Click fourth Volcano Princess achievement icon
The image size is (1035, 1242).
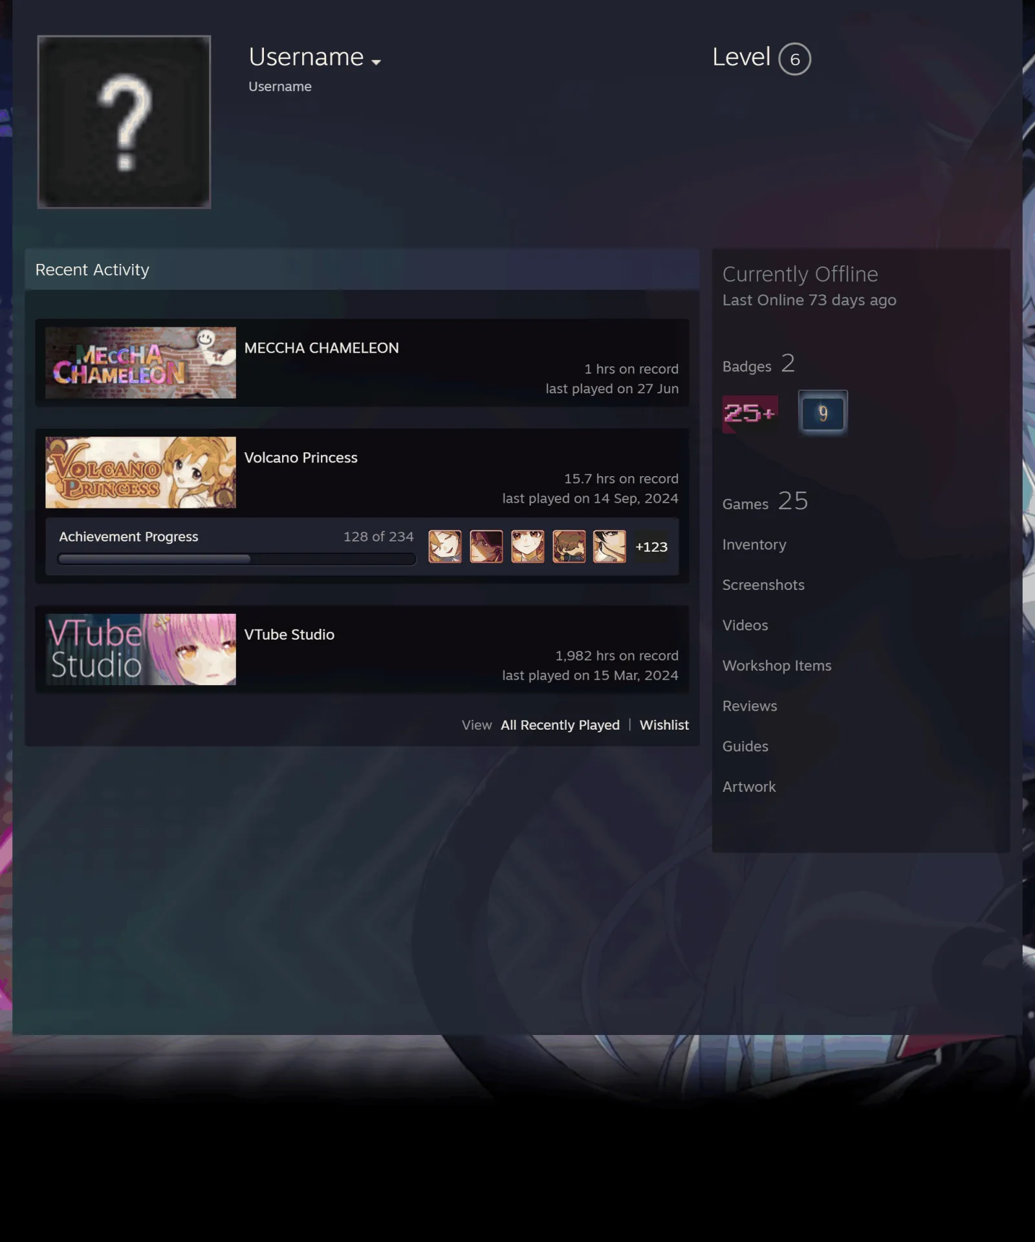(x=569, y=547)
